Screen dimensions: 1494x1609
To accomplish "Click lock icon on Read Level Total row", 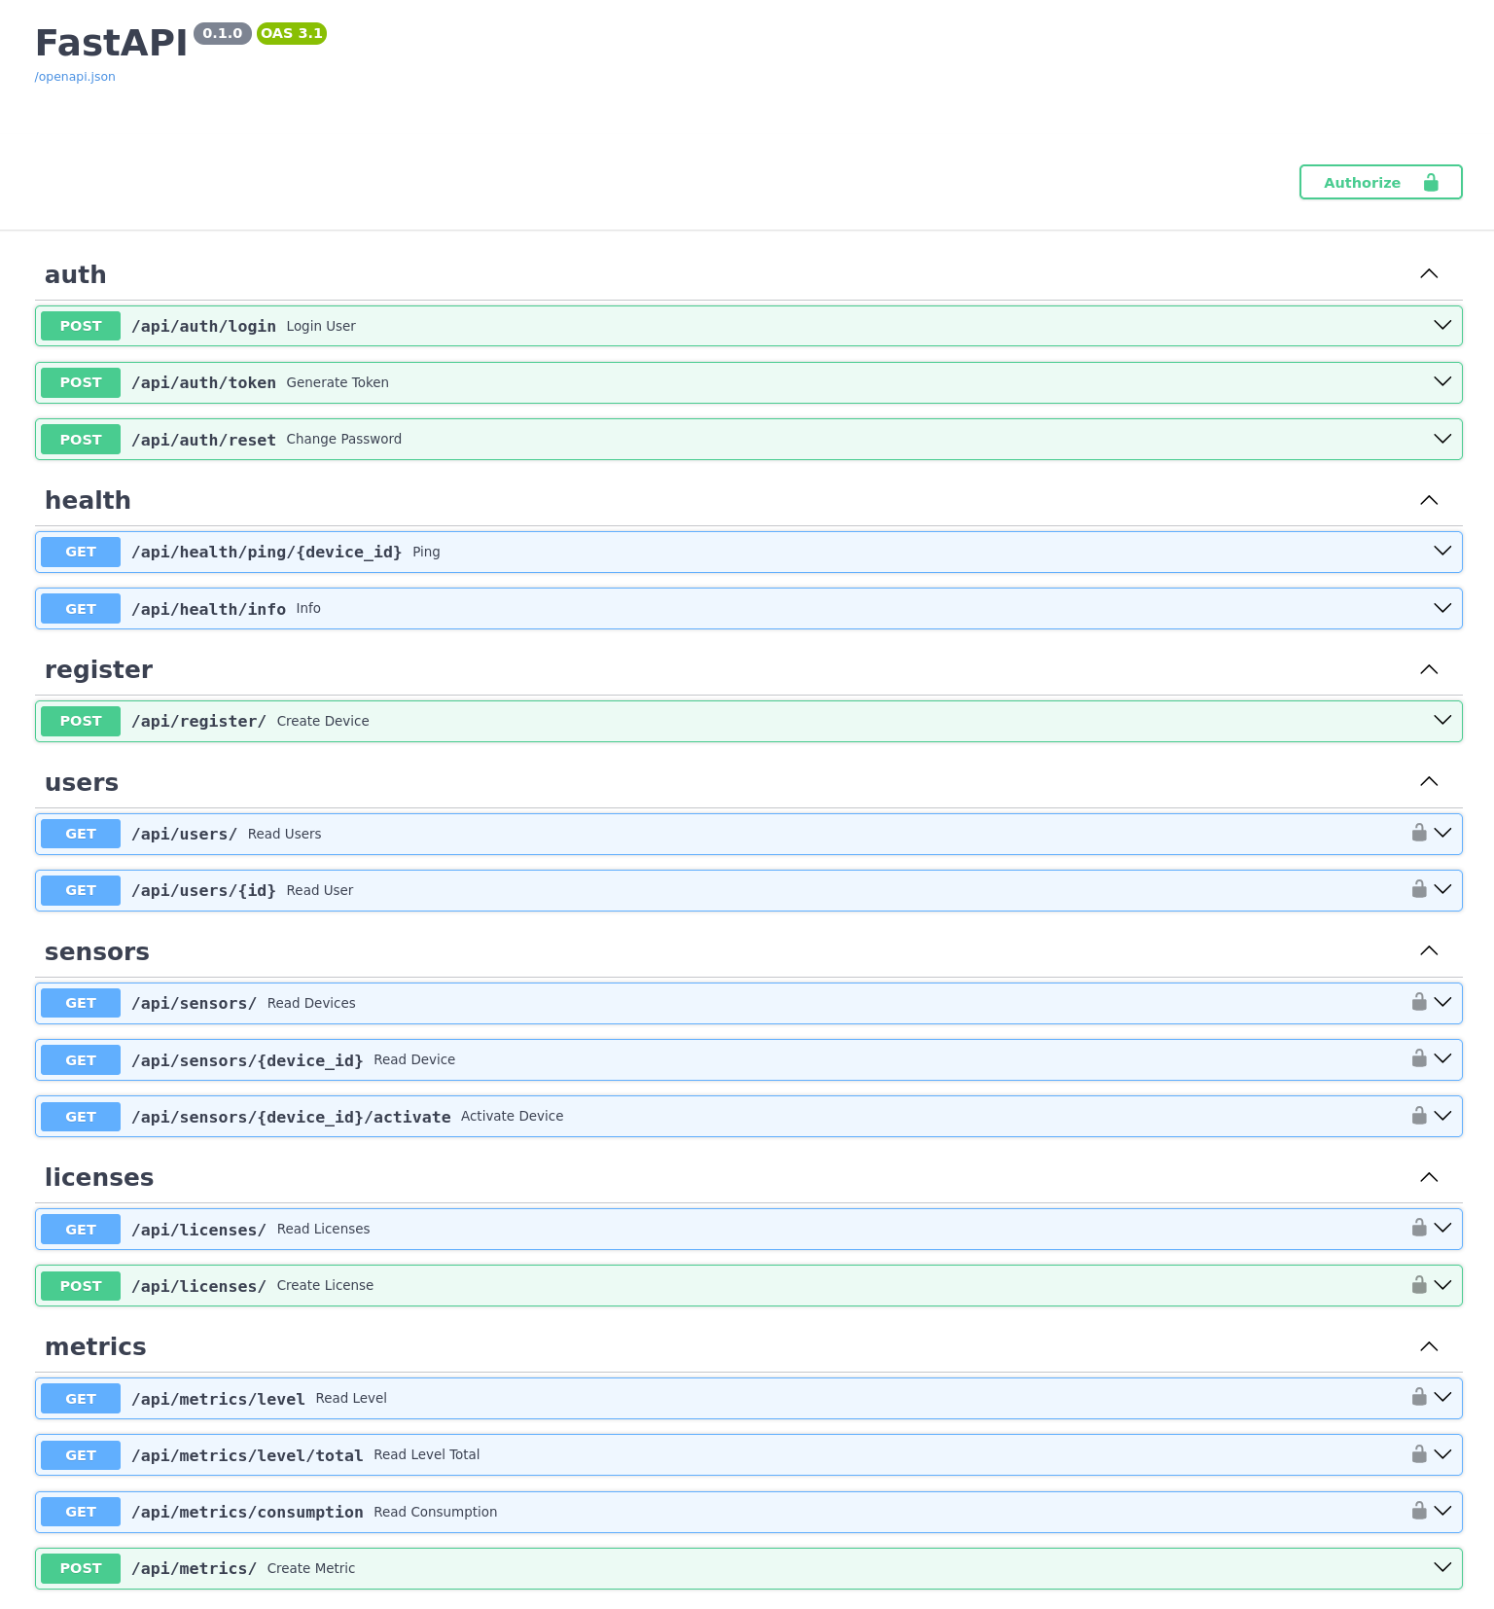I will pyautogui.click(x=1419, y=1454).
